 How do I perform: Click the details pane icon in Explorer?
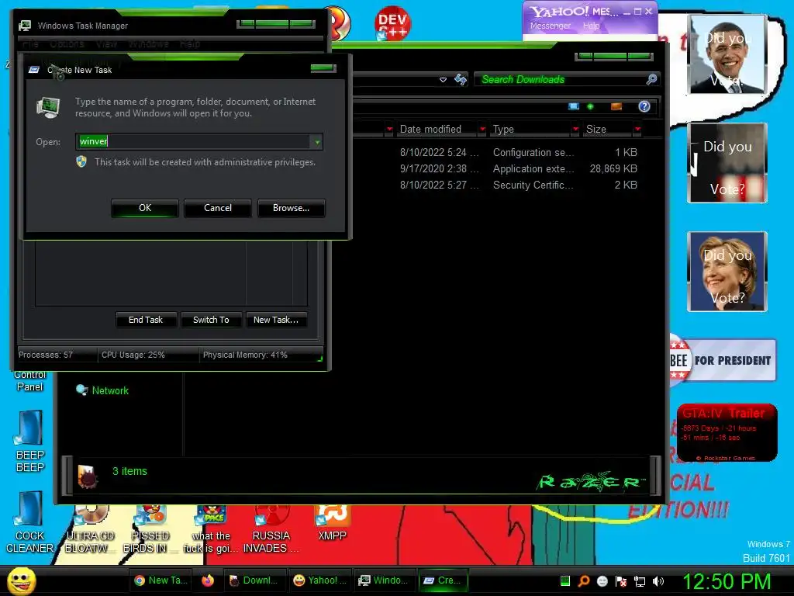tap(87, 476)
